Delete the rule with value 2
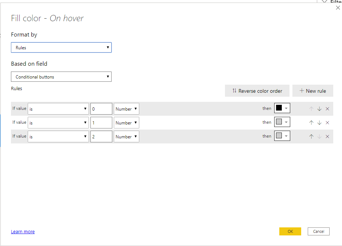The height and width of the screenshot is (246, 342). (327, 137)
